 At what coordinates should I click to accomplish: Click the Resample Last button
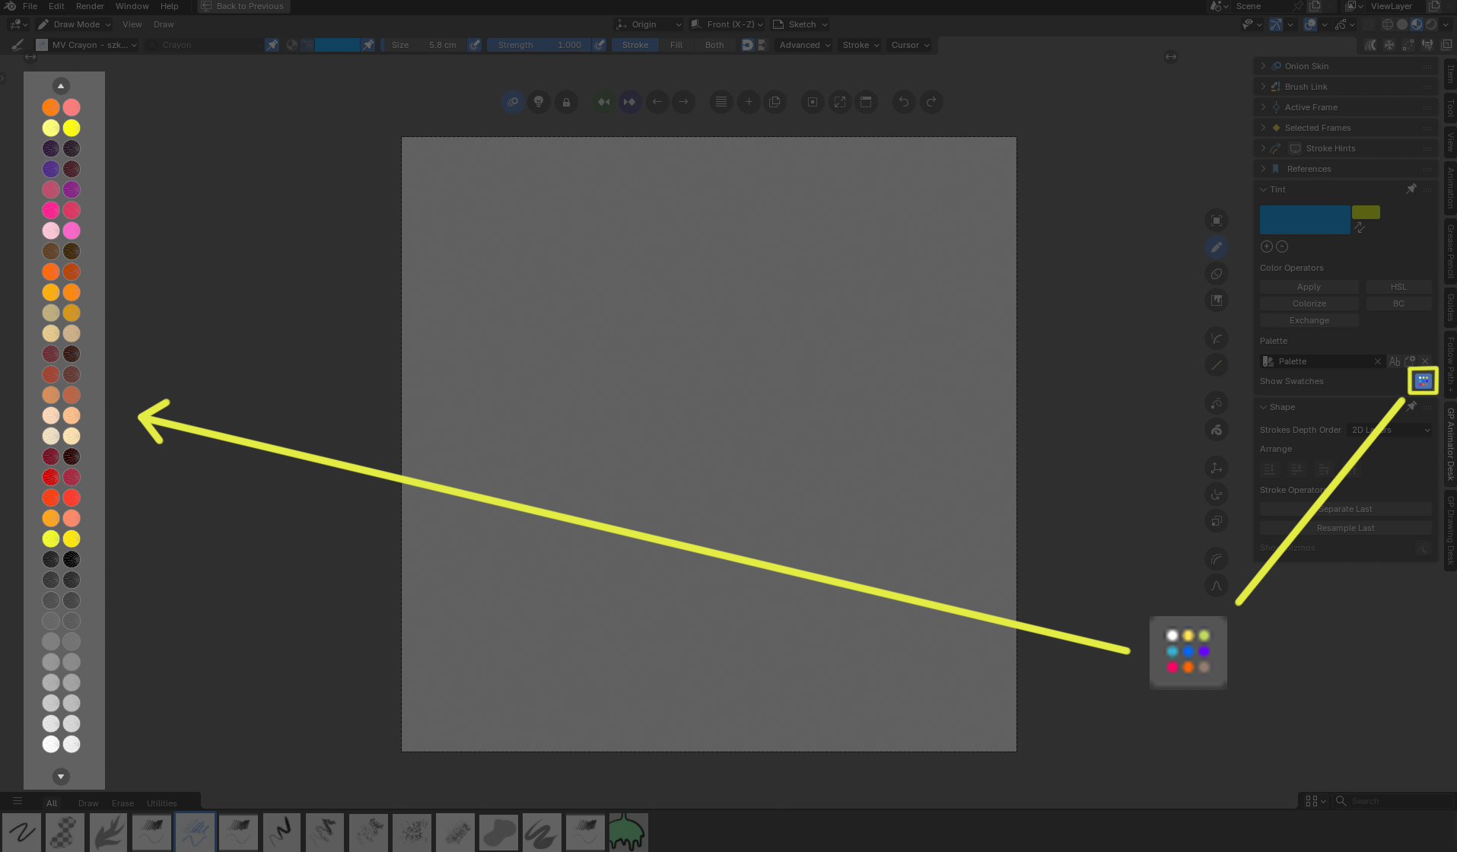(1345, 528)
